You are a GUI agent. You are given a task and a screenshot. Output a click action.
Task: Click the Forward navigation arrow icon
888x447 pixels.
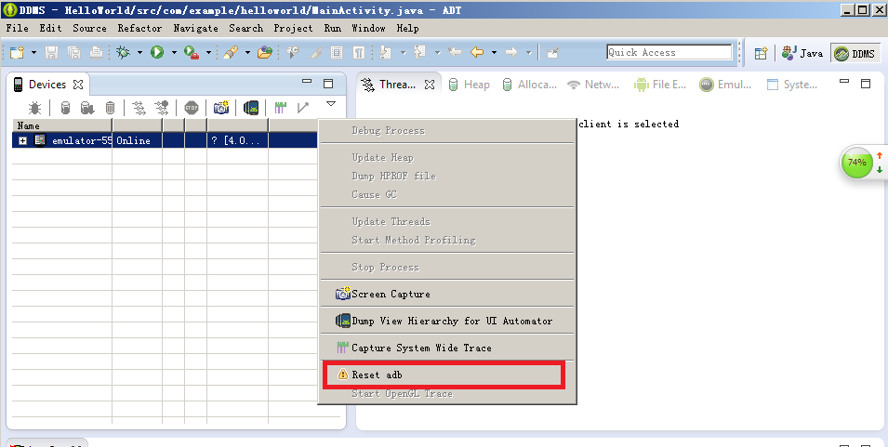(x=511, y=53)
